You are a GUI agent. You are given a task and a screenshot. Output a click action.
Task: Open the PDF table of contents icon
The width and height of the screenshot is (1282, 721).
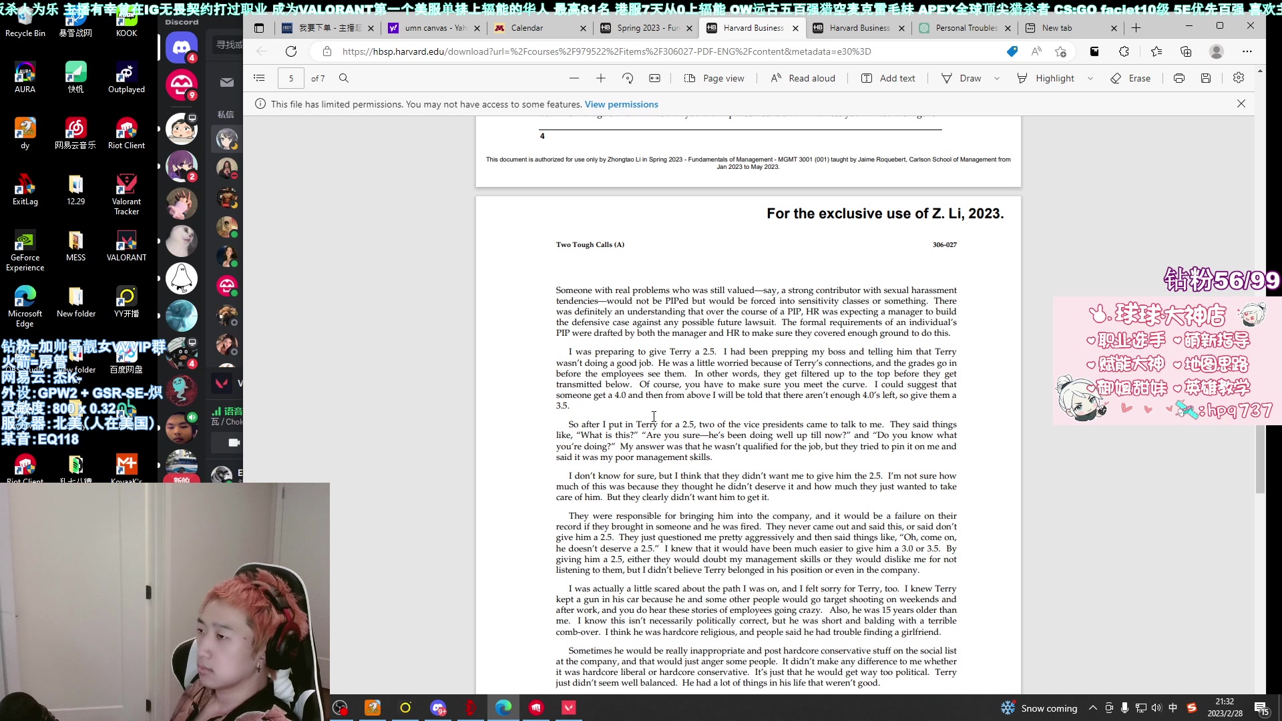pyautogui.click(x=259, y=78)
